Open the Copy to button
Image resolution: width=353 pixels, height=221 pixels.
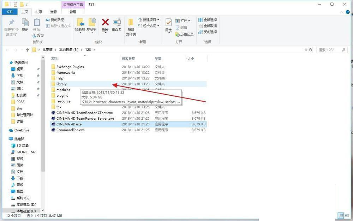pyautogui.click(x=91, y=25)
